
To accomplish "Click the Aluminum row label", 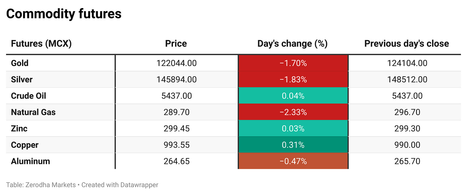I will point(30,161).
